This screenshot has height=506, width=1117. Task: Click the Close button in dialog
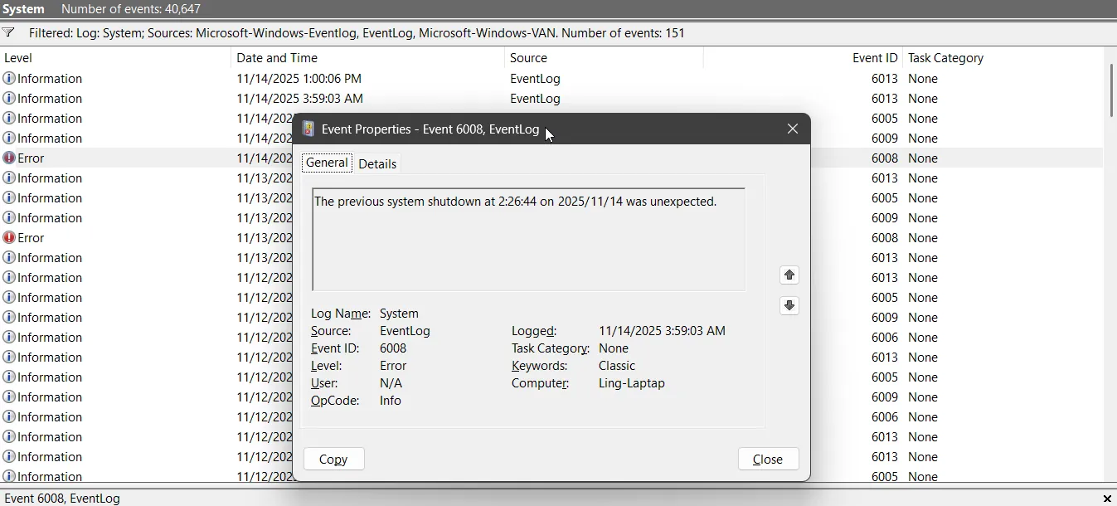pyautogui.click(x=768, y=459)
